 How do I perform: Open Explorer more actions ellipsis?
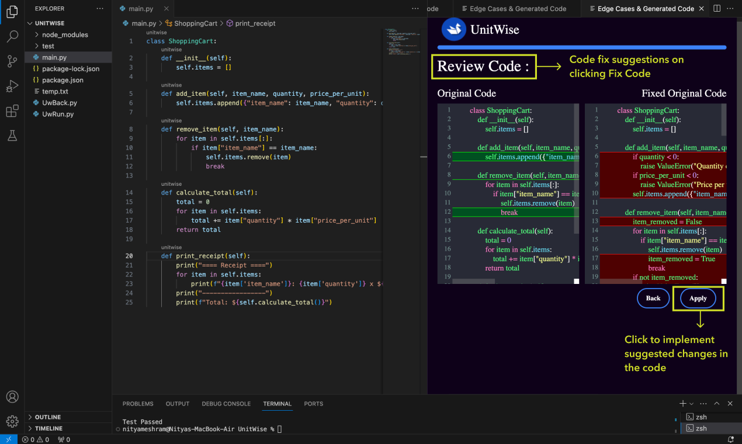click(100, 9)
